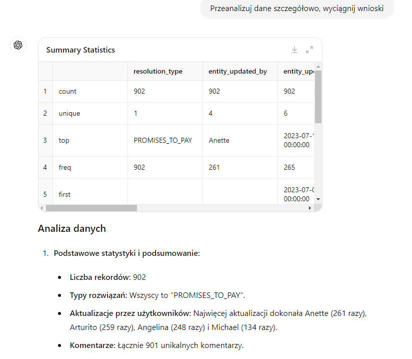Click the 'freq' row label cell
This screenshot has width=412, height=359.
[x=65, y=168]
